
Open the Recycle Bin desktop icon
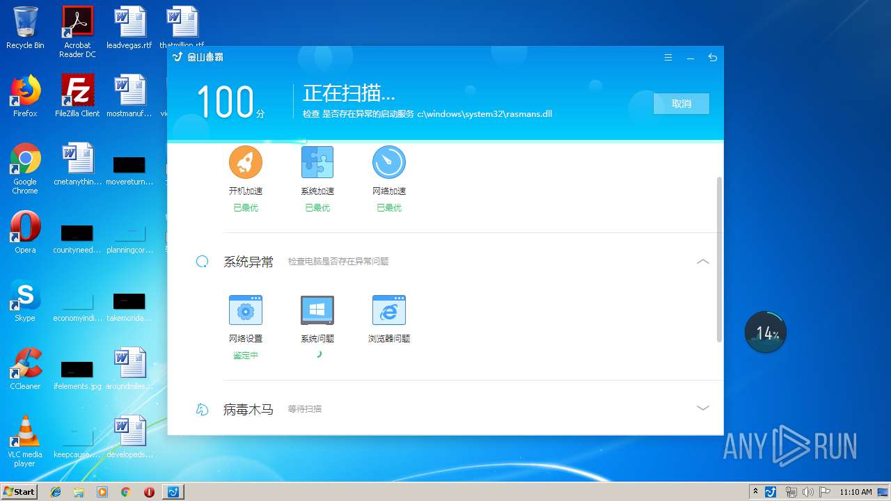click(25, 28)
